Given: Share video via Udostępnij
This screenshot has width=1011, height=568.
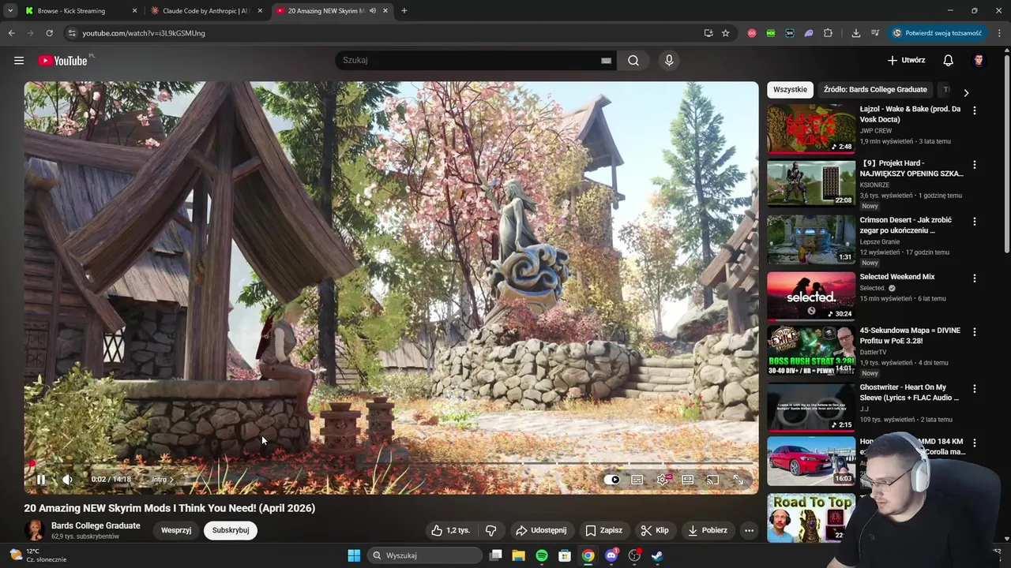Looking at the screenshot, I should click(x=541, y=530).
